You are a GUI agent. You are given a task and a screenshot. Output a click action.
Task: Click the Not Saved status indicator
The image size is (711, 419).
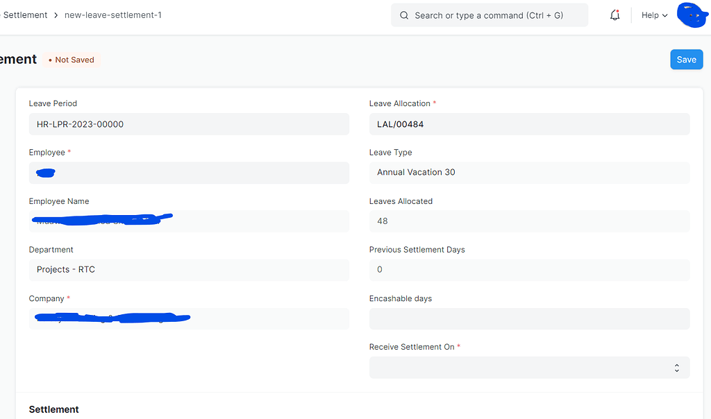point(72,60)
